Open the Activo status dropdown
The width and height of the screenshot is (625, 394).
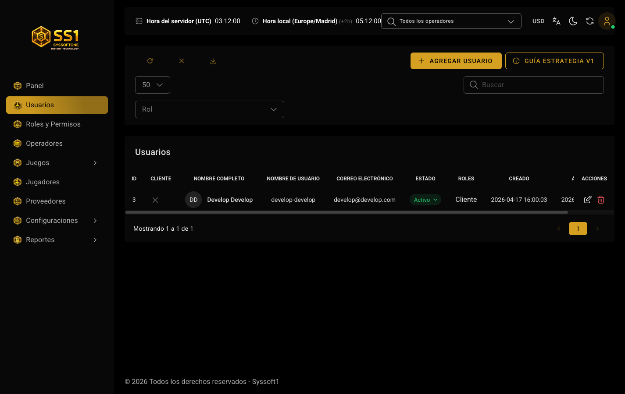425,200
